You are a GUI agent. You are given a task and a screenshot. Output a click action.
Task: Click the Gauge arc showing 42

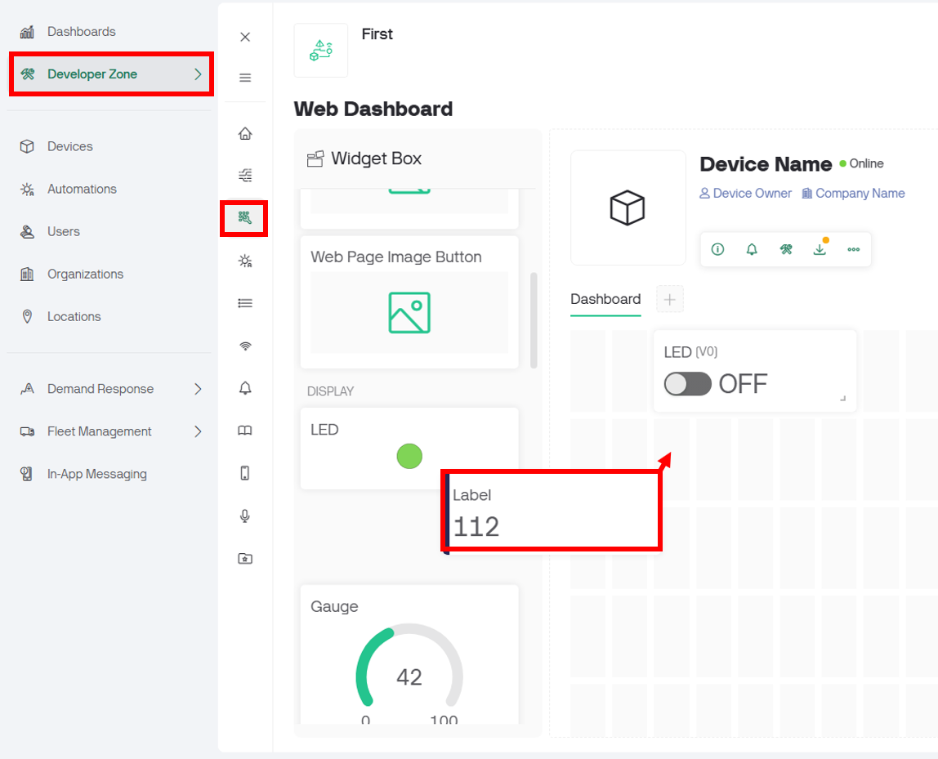tap(409, 665)
